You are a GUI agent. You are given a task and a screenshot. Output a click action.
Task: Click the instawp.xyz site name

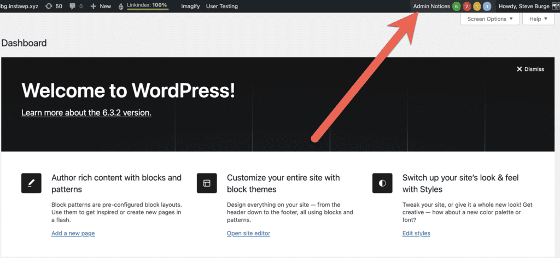tap(19, 7)
